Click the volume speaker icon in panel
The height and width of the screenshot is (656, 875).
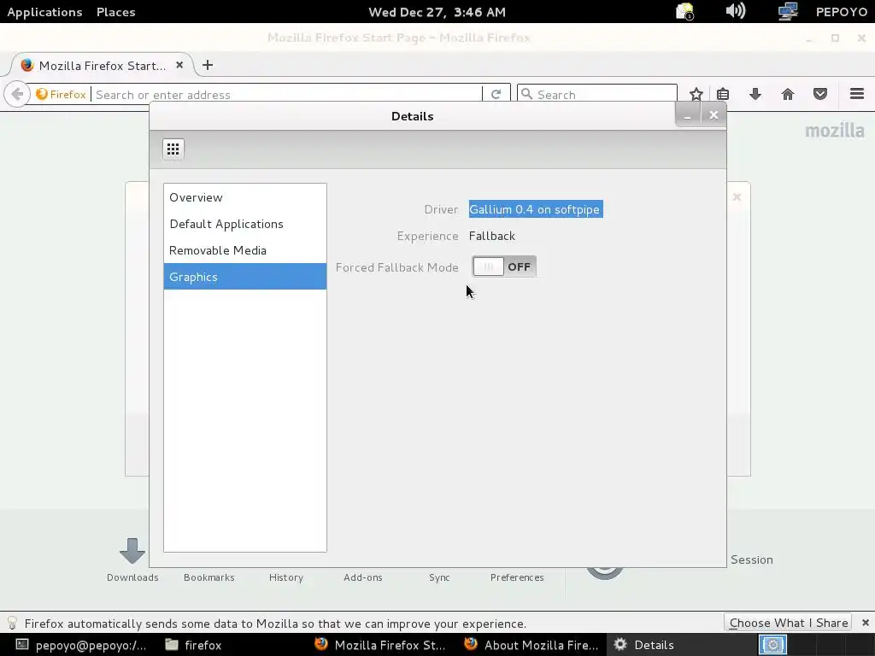(x=736, y=11)
